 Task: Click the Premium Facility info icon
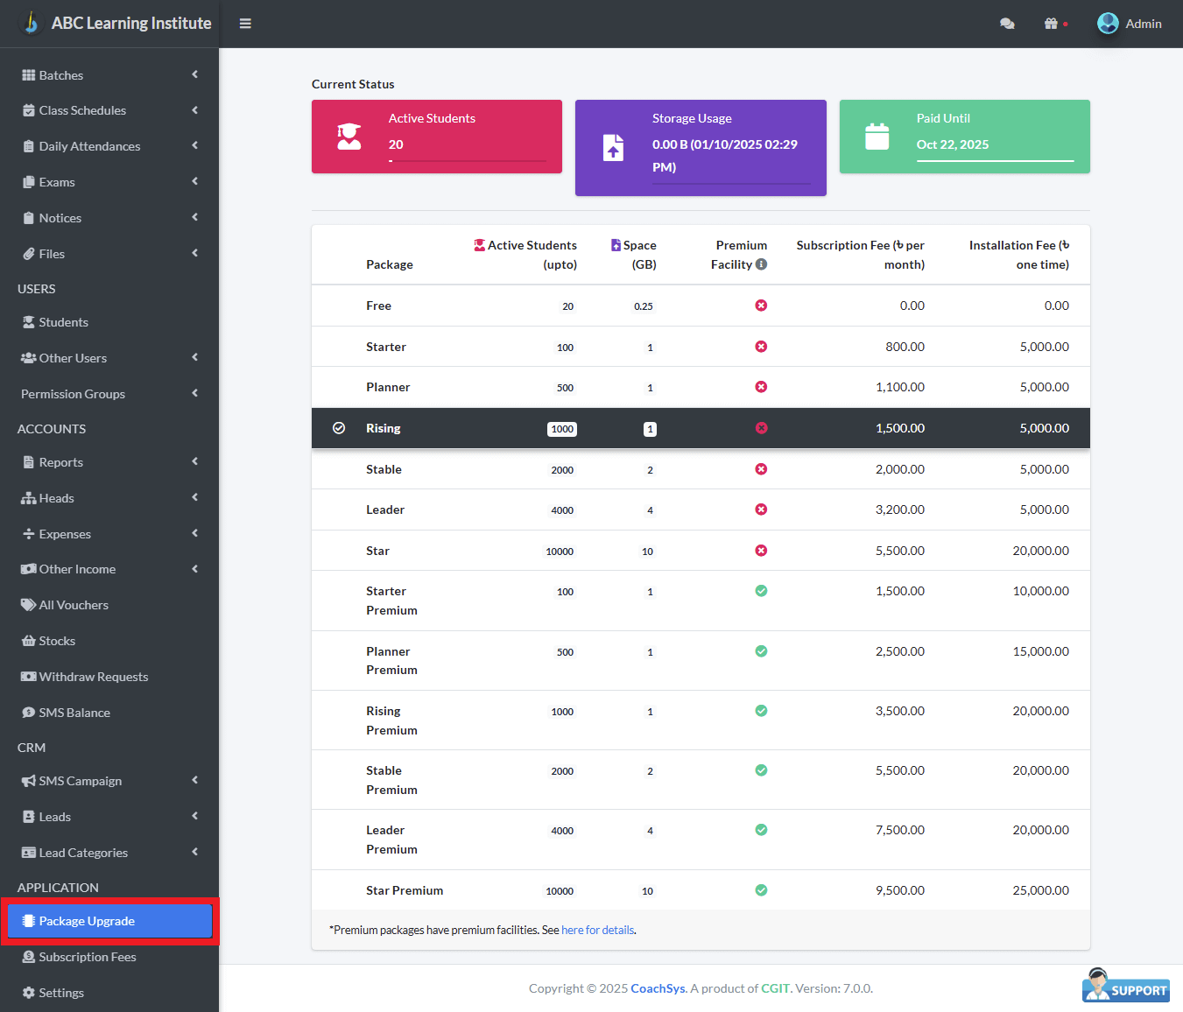click(x=762, y=264)
